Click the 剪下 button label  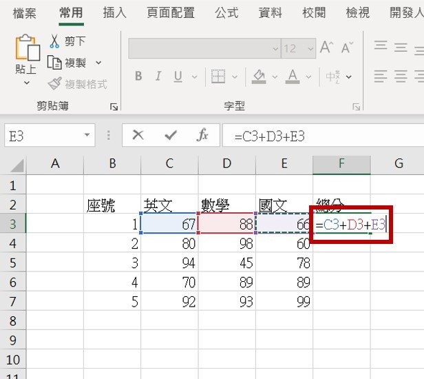click(75, 41)
